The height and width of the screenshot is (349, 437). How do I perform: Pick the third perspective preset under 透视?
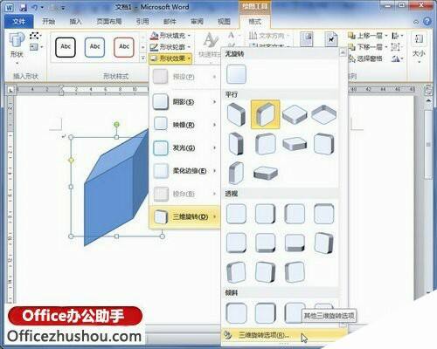pyautogui.click(x=295, y=214)
